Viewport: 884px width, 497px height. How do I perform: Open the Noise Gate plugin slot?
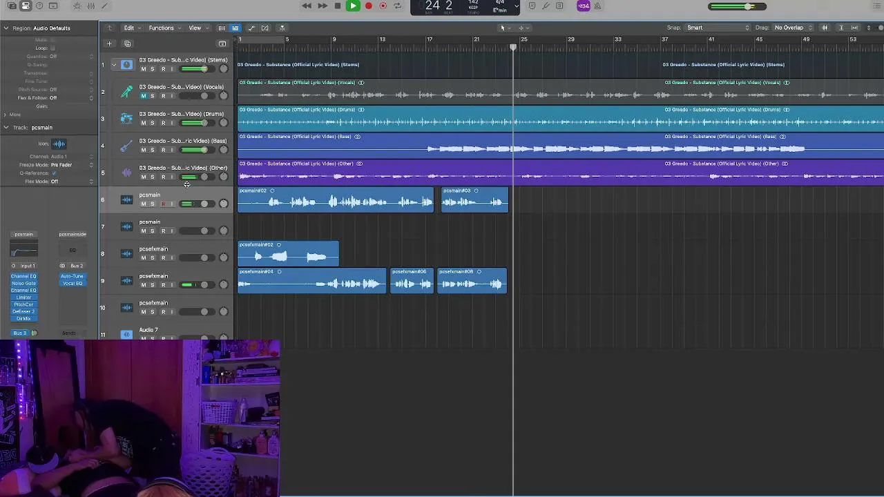pyautogui.click(x=23, y=284)
